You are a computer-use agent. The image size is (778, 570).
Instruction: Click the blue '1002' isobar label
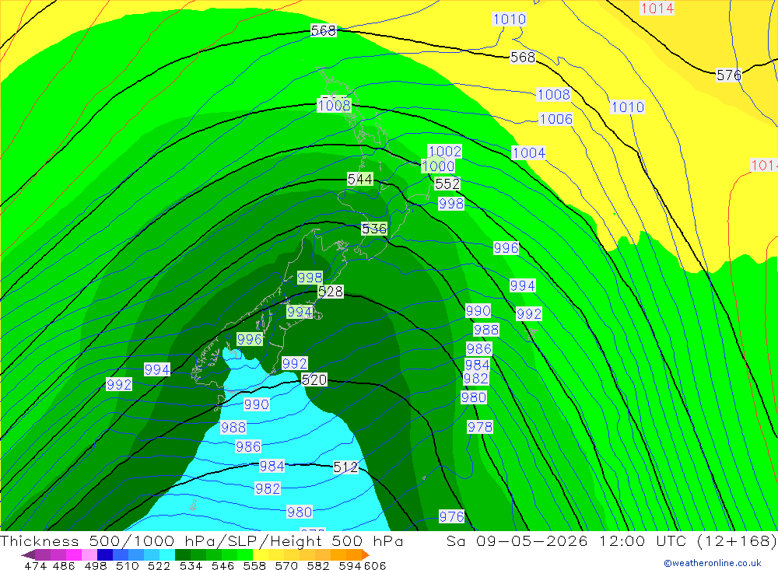pyautogui.click(x=444, y=151)
